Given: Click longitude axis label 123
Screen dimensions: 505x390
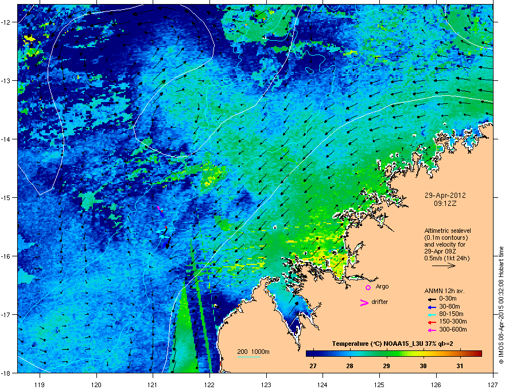Looking at the screenshot, I should [x=266, y=384].
